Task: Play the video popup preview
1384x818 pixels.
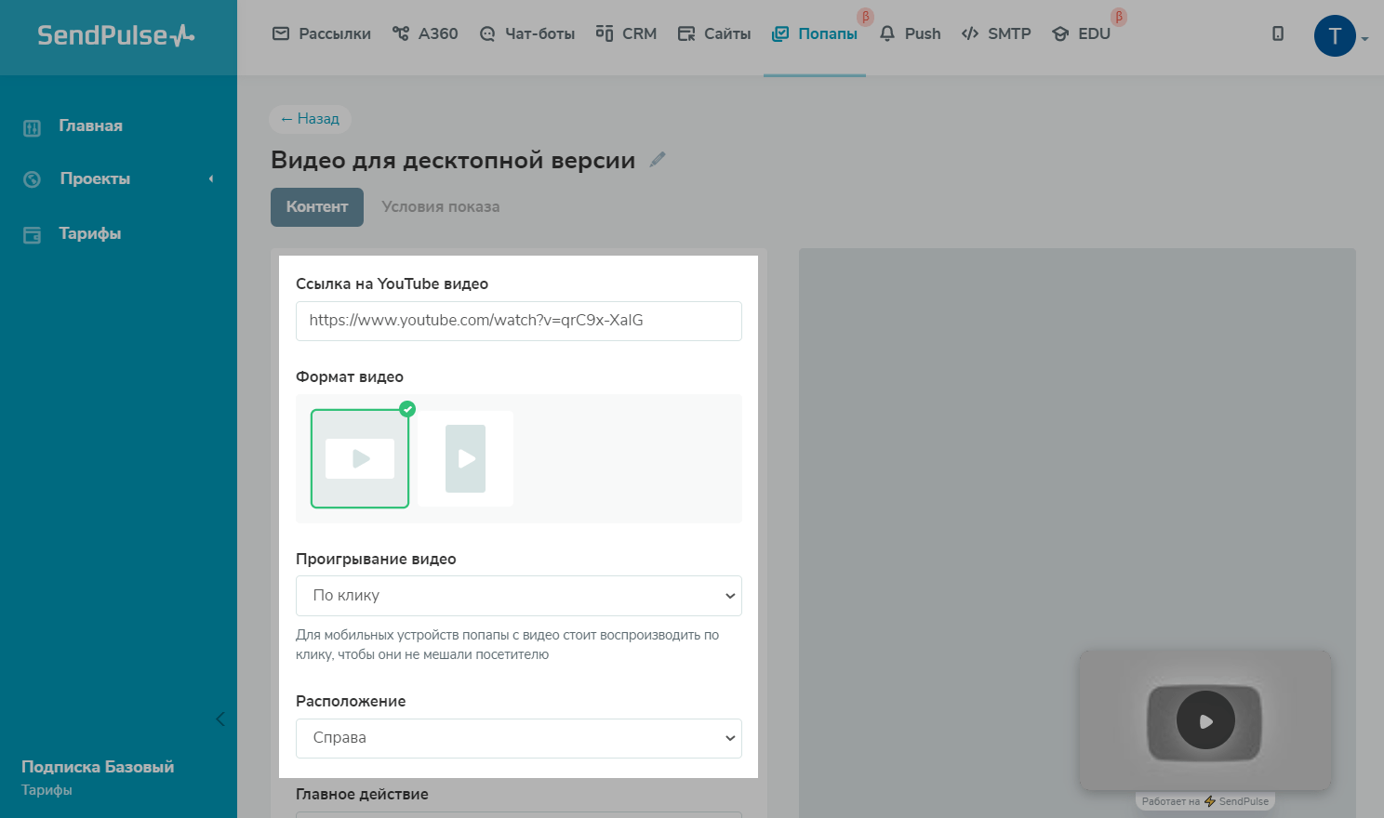Action: (1205, 720)
